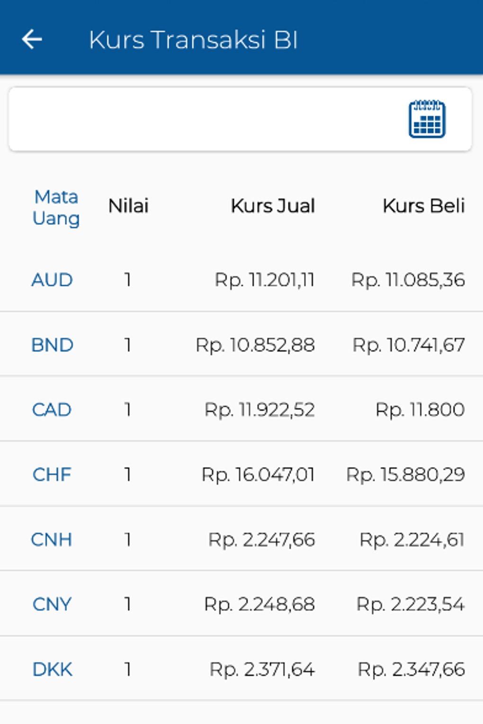Tap the DKK currency code
The height and width of the screenshot is (724, 483).
(52, 669)
